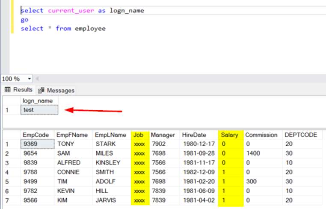Click the left scroll arrow beside zoom
326x209 pixels.
pos(37,79)
